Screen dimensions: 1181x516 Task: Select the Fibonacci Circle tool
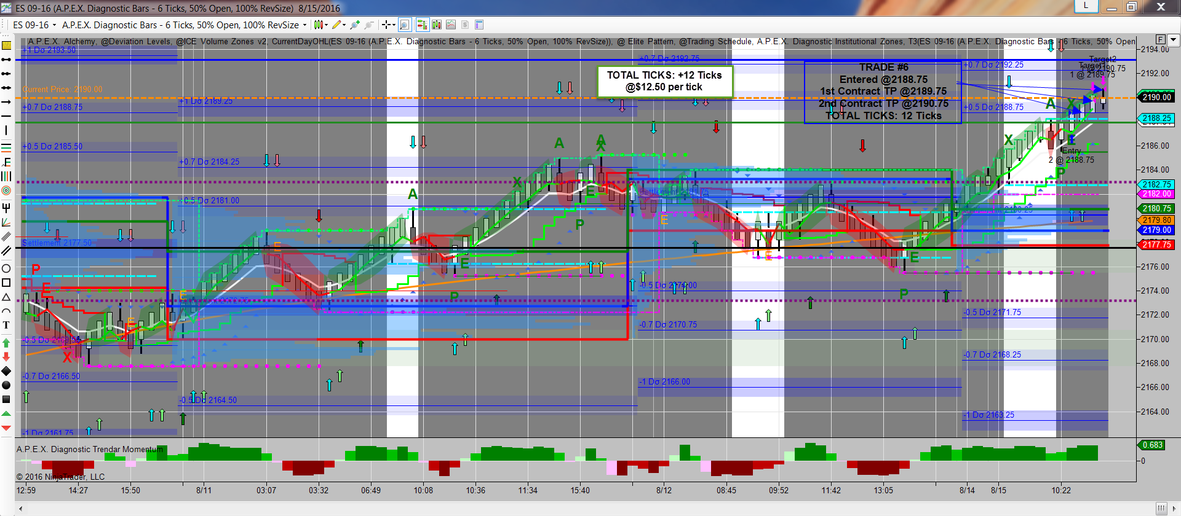[6, 190]
